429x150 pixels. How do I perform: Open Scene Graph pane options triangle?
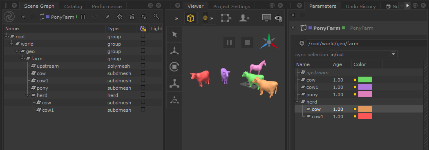pyautogui.click(x=14, y=5)
